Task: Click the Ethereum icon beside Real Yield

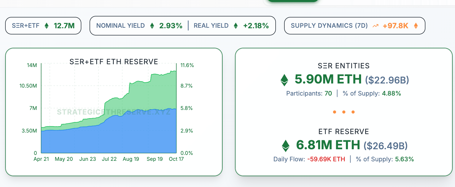Action: pos(236,26)
